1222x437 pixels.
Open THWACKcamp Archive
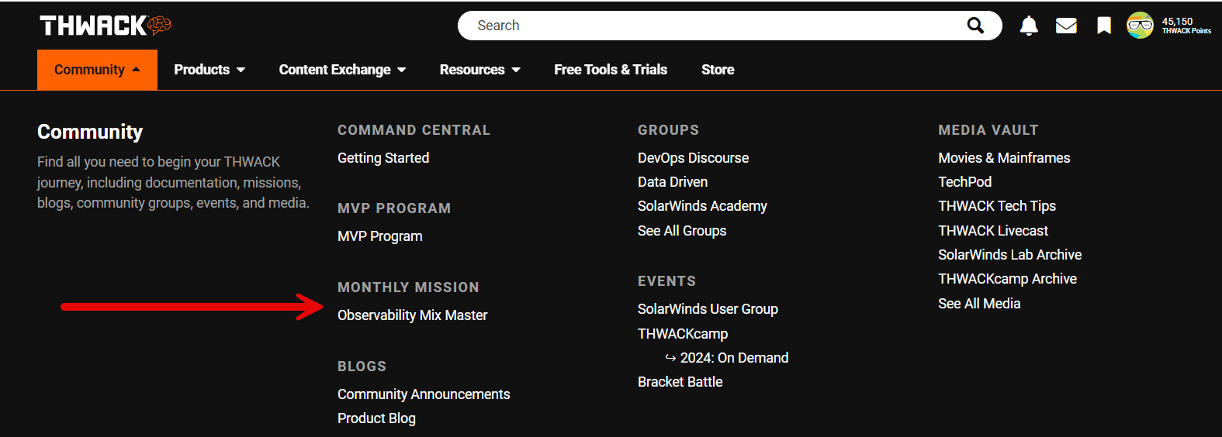pos(1007,279)
